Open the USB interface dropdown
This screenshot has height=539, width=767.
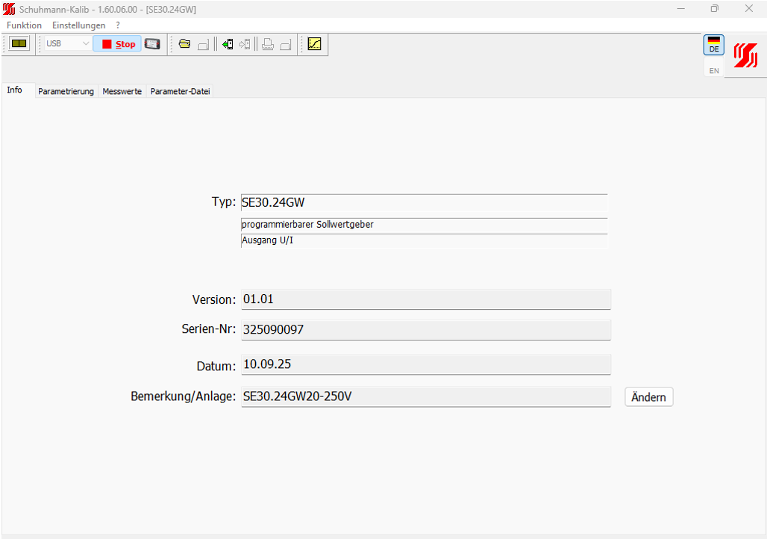[x=67, y=43]
